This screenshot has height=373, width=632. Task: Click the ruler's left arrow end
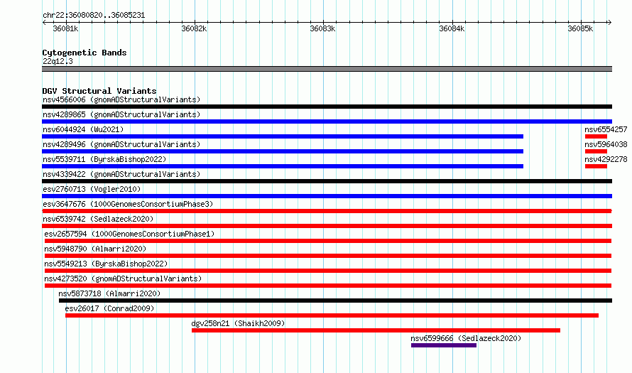pyautogui.click(x=44, y=23)
